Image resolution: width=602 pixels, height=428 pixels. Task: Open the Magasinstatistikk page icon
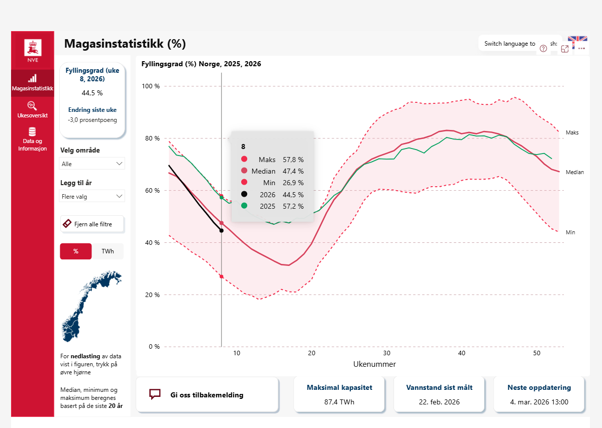pos(32,79)
